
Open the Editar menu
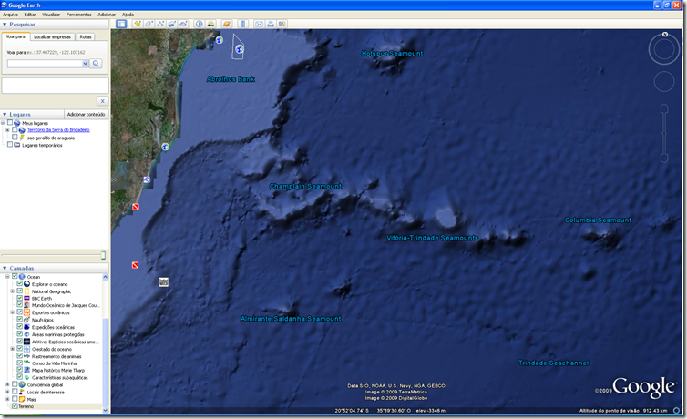pyautogui.click(x=30, y=15)
